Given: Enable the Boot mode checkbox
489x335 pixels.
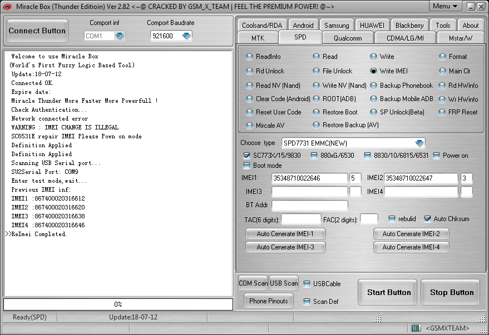Looking at the screenshot, I should click(246, 166).
